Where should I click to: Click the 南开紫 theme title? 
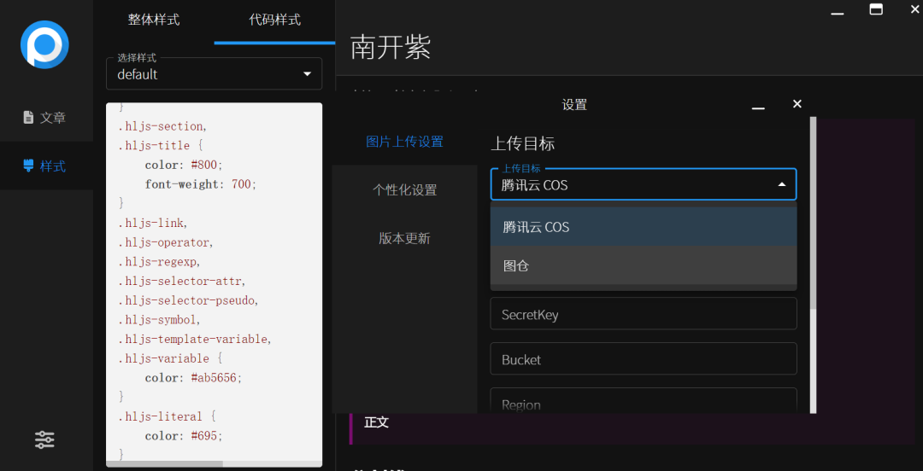(391, 48)
